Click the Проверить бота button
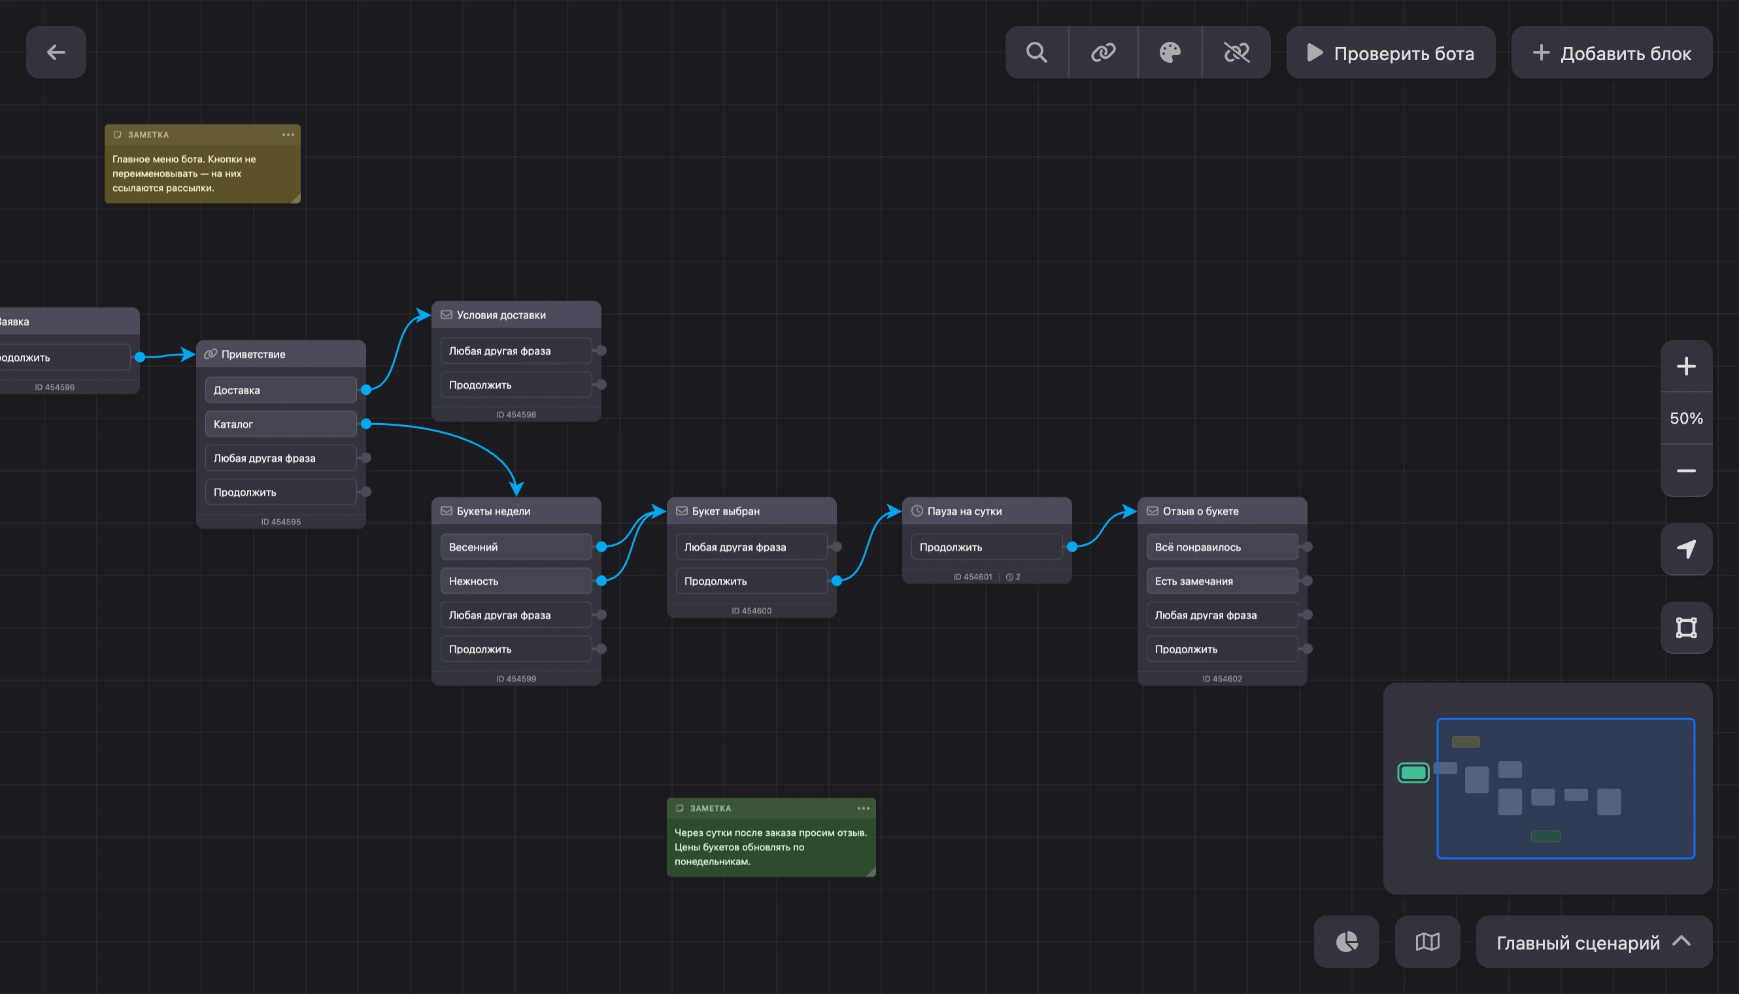 pos(1391,52)
